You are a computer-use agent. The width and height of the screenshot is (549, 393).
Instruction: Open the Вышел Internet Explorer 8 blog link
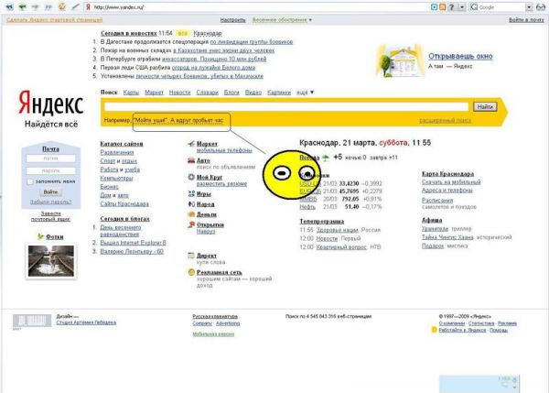133,243
